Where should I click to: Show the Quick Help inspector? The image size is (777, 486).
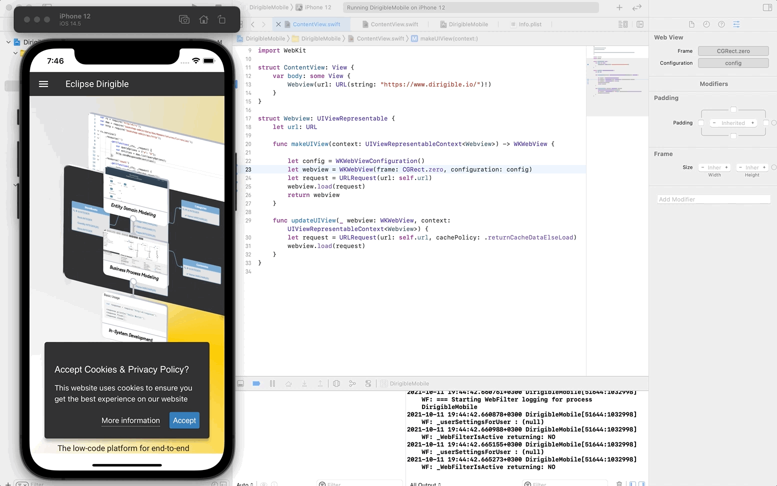pos(721,24)
